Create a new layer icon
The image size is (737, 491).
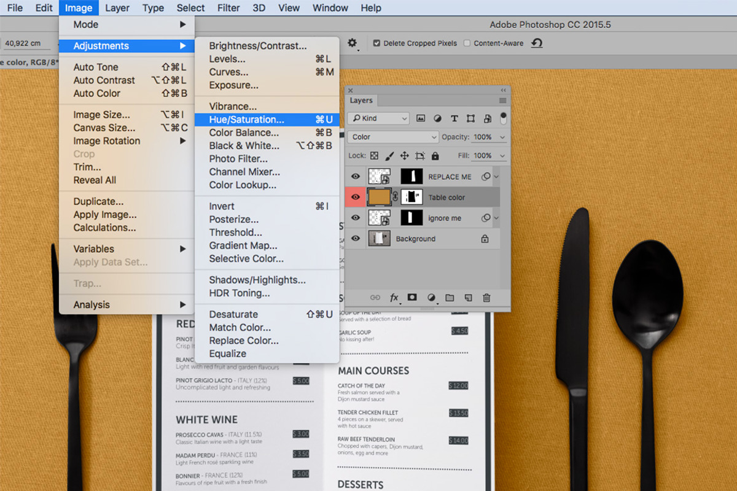tap(468, 298)
